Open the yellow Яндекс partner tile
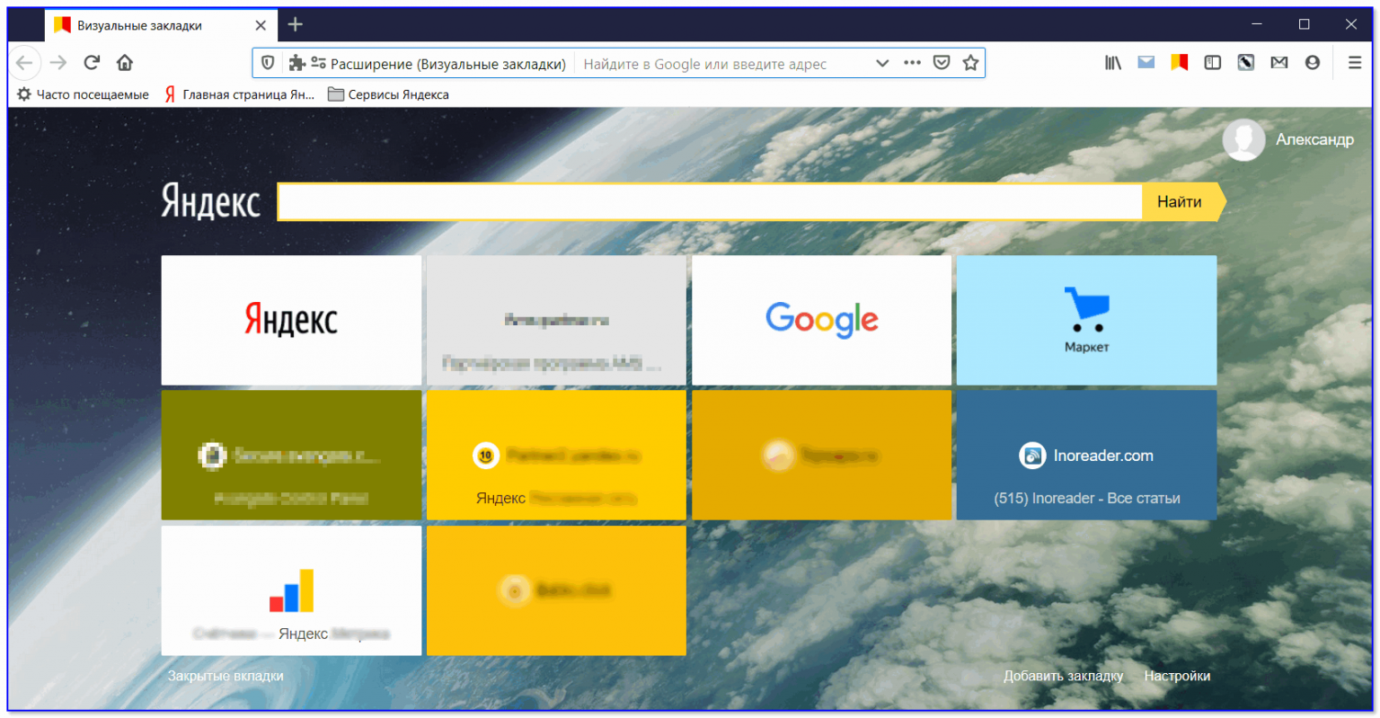The image size is (1380, 718). tap(556, 455)
